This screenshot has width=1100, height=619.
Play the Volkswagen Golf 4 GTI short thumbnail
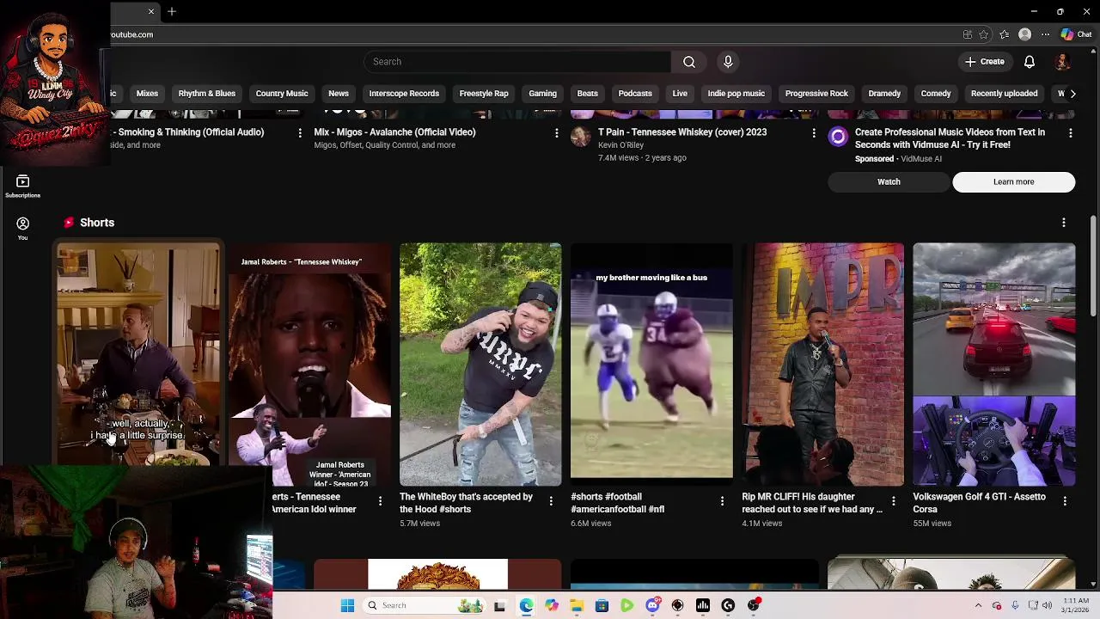click(994, 365)
